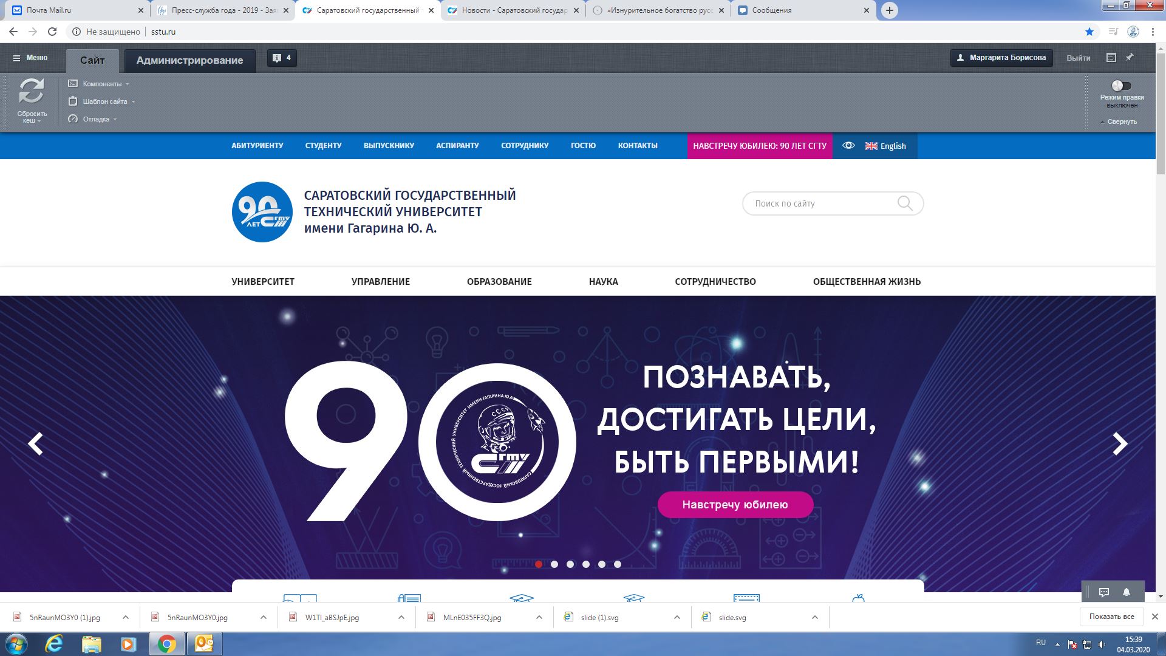Expand the Шаблон сайта dropdown
The width and height of the screenshot is (1166, 656).
(x=101, y=101)
